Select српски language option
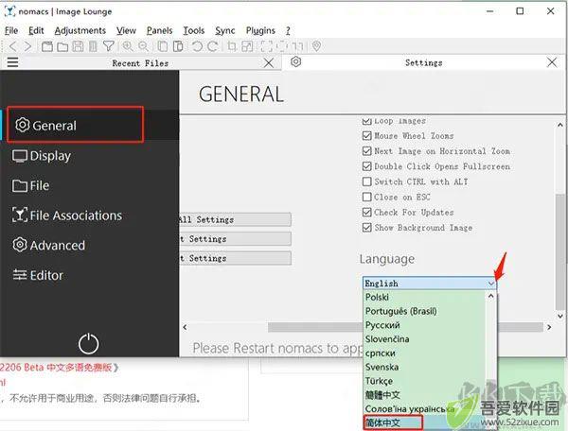This screenshot has width=568, height=431. click(424, 353)
